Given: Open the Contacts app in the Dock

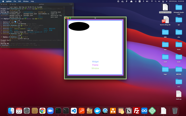Looking at the screenshot, I should [x=35, y=111].
